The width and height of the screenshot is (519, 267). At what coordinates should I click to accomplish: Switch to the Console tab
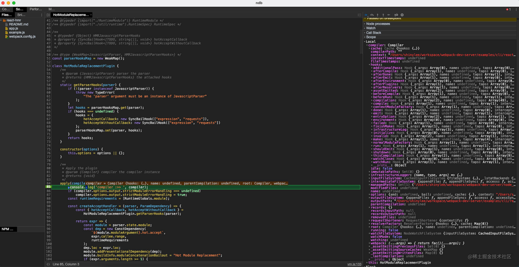[6, 9]
